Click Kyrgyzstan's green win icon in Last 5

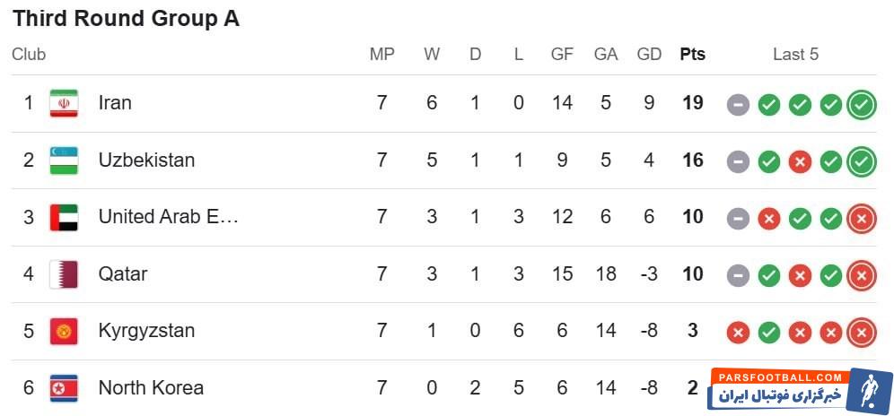click(x=768, y=333)
